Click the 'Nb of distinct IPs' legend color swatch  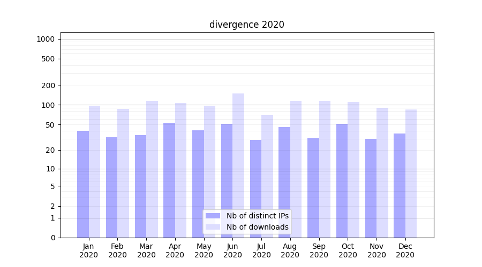[213, 216]
